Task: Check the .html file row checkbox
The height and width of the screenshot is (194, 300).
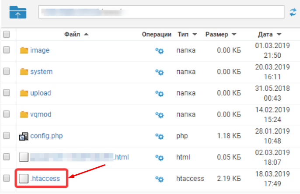Action: coord(7,157)
